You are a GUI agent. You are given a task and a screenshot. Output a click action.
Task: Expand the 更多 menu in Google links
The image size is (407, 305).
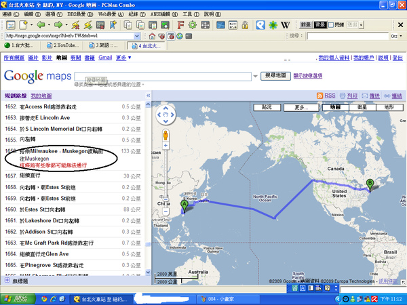pos(123,58)
